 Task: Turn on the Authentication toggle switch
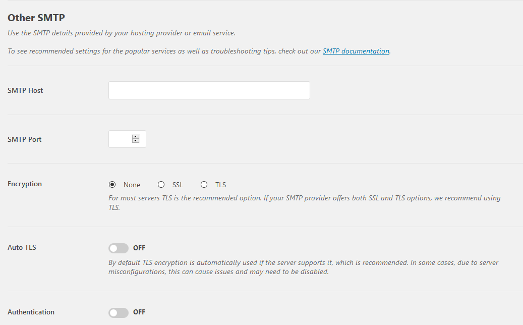[119, 313]
